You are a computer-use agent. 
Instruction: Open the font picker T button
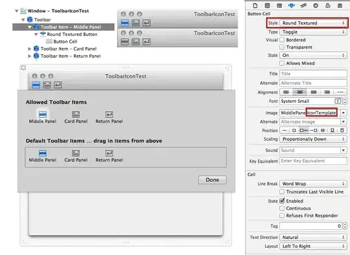[338, 101]
